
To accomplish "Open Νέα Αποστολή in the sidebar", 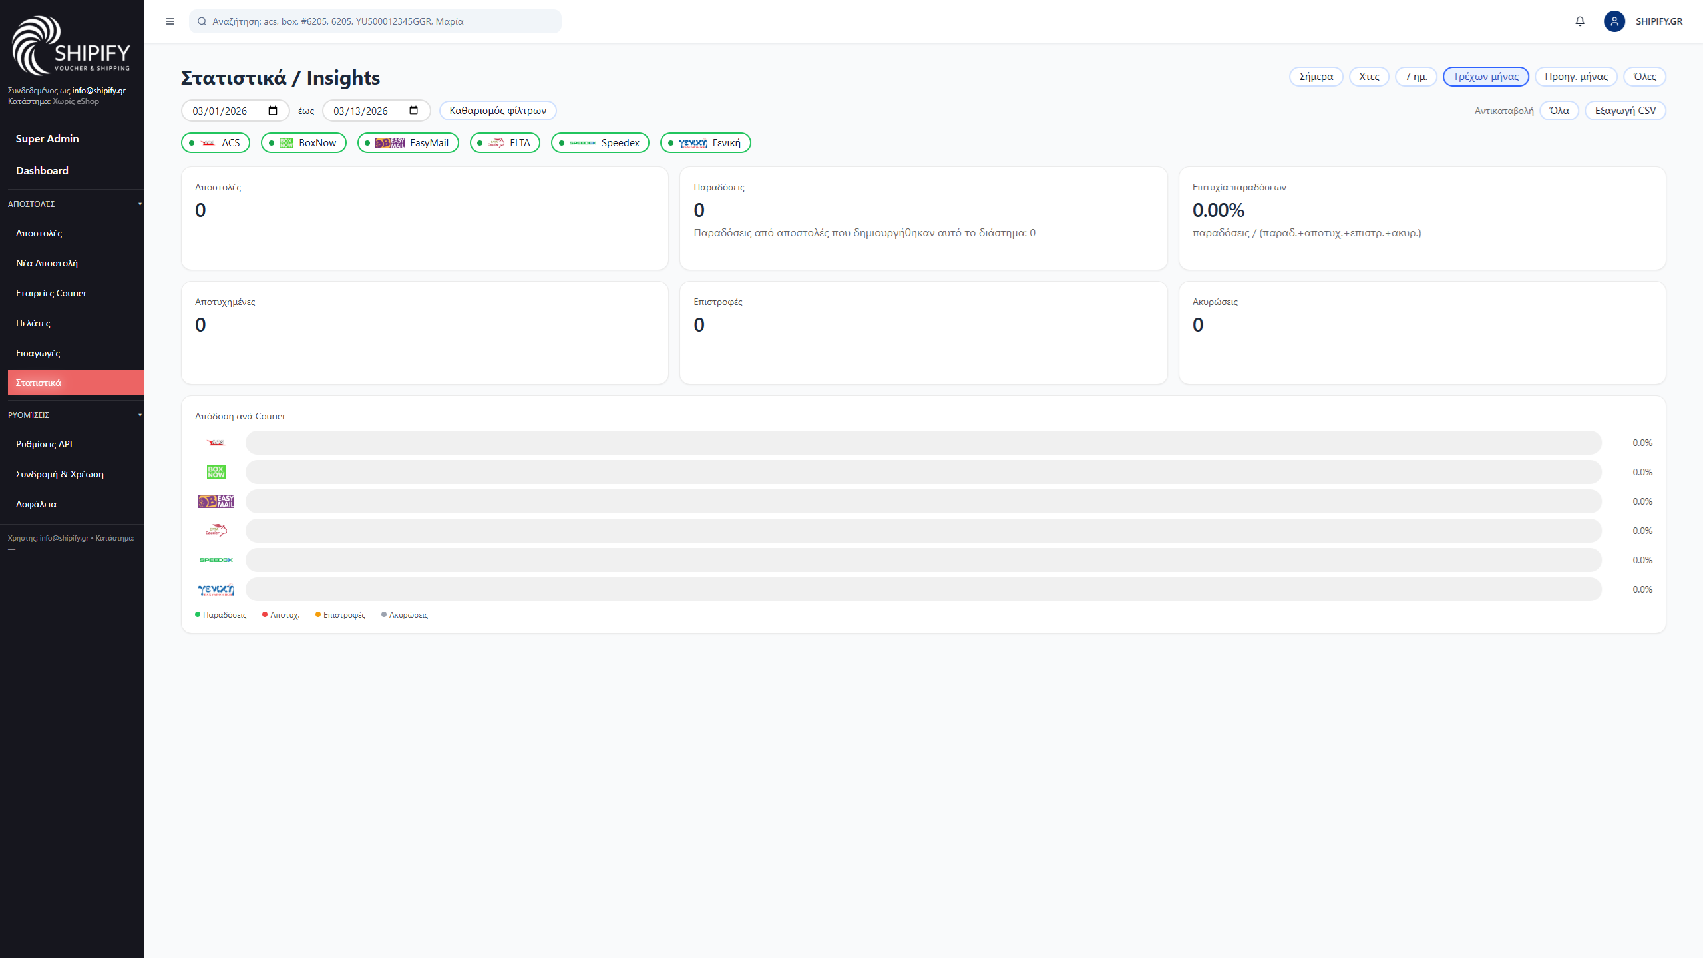I will [x=47, y=263].
